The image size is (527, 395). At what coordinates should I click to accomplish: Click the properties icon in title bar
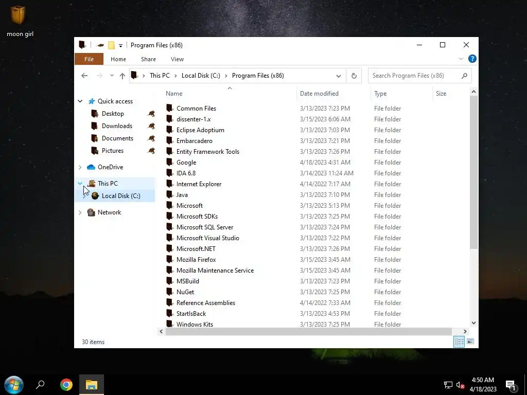100,45
